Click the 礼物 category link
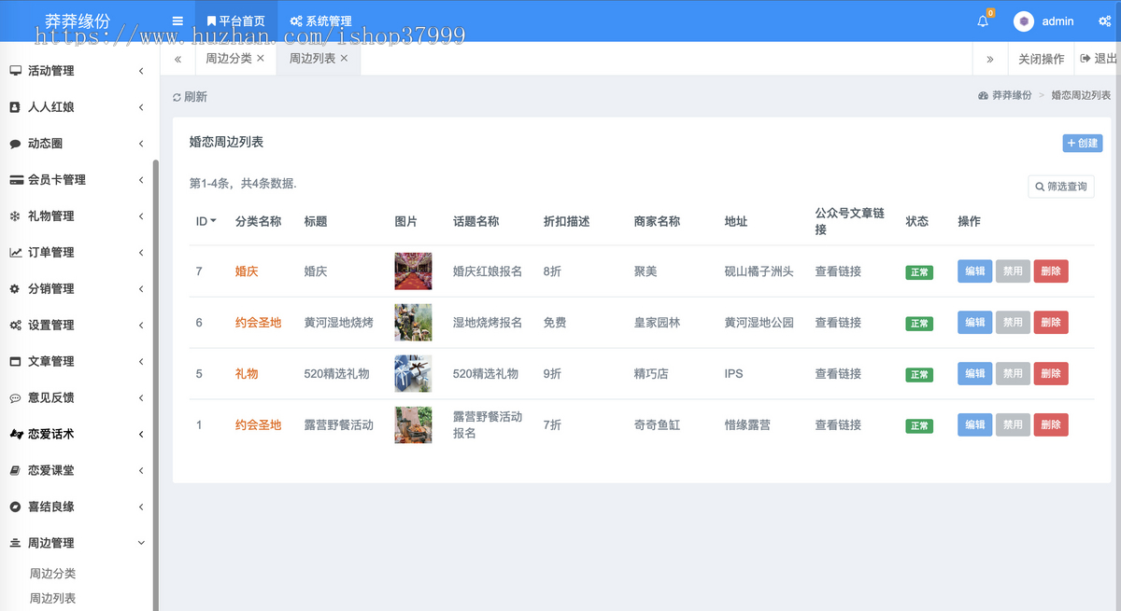The height and width of the screenshot is (611, 1121). (x=247, y=374)
